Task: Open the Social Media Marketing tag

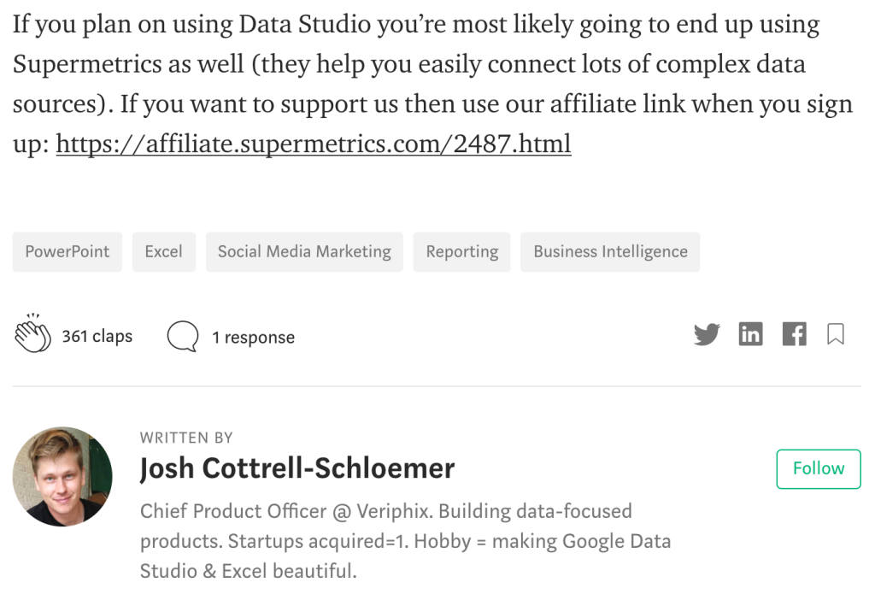Action: point(305,252)
